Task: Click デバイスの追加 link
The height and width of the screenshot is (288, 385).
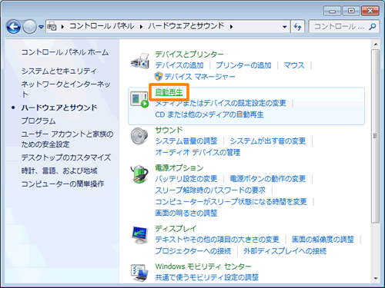Action: coord(179,65)
